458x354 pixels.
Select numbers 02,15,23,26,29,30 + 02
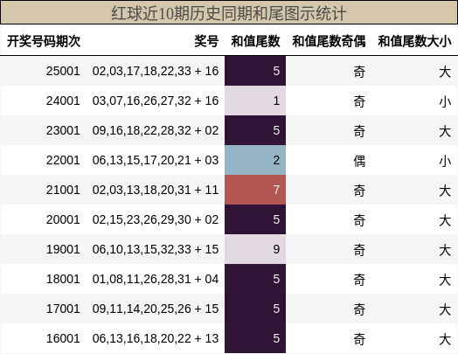point(156,219)
